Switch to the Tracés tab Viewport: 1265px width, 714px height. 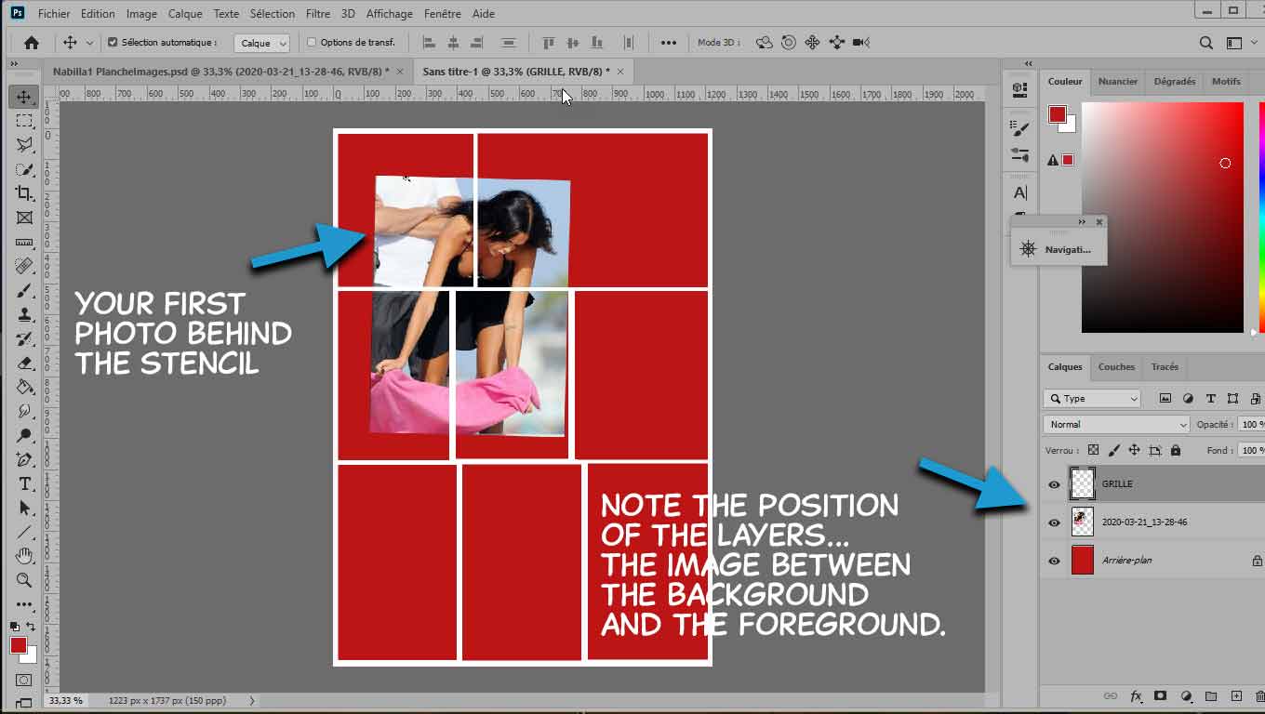1165,367
